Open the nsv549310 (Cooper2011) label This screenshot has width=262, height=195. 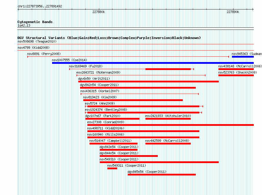point(119,159)
